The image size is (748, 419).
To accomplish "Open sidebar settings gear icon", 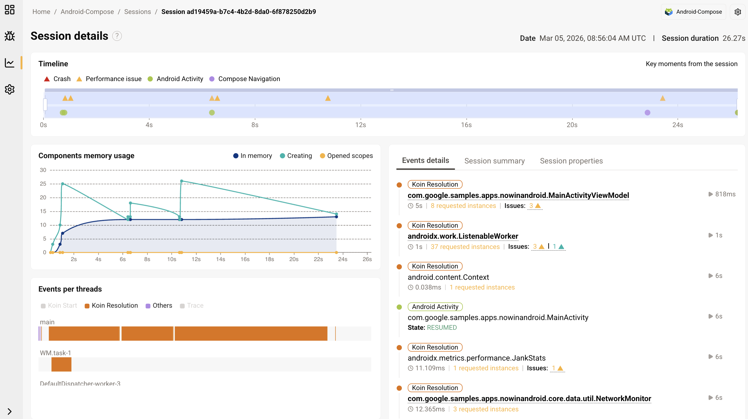I will click(x=9, y=89).
